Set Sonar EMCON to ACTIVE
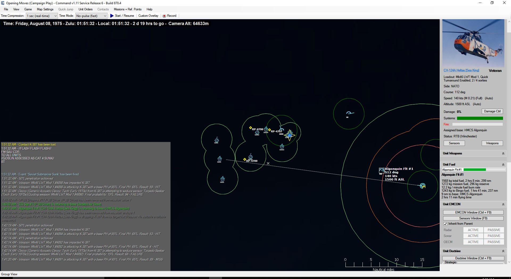511x279 pixels. 473,236
